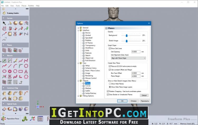Select the L-shaped linear pattern sketch tool

click(x=21, y=77)
